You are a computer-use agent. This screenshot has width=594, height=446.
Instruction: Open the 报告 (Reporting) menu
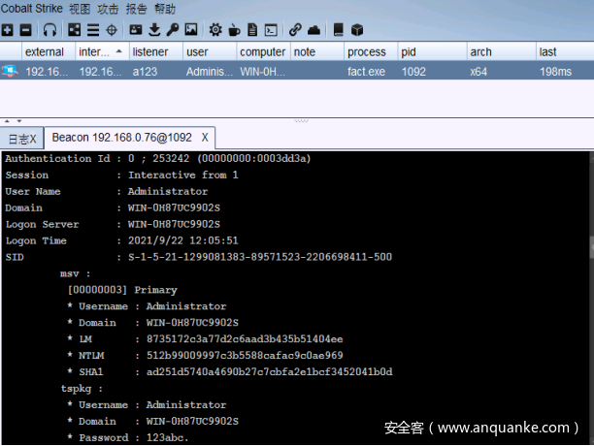tap(137, 9)
